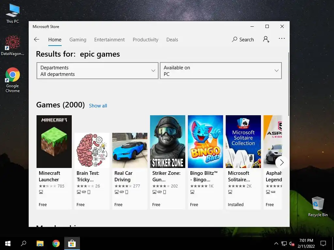
Task: Open Microsoft Solitaire Collection thumbnail
Action: click(243, 142)
